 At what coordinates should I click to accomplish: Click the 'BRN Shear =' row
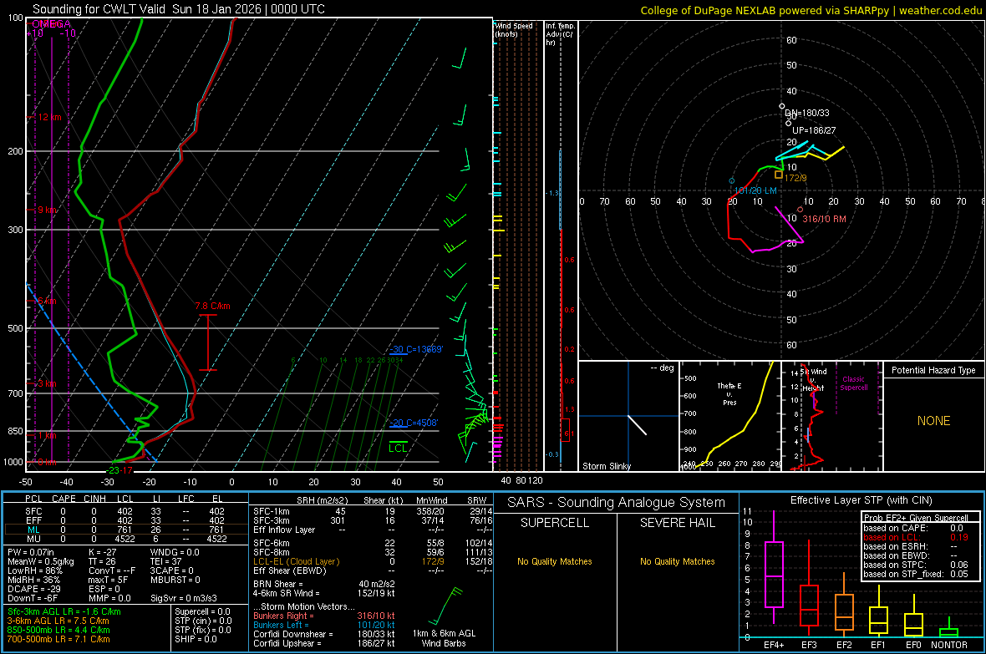point(324,584)
